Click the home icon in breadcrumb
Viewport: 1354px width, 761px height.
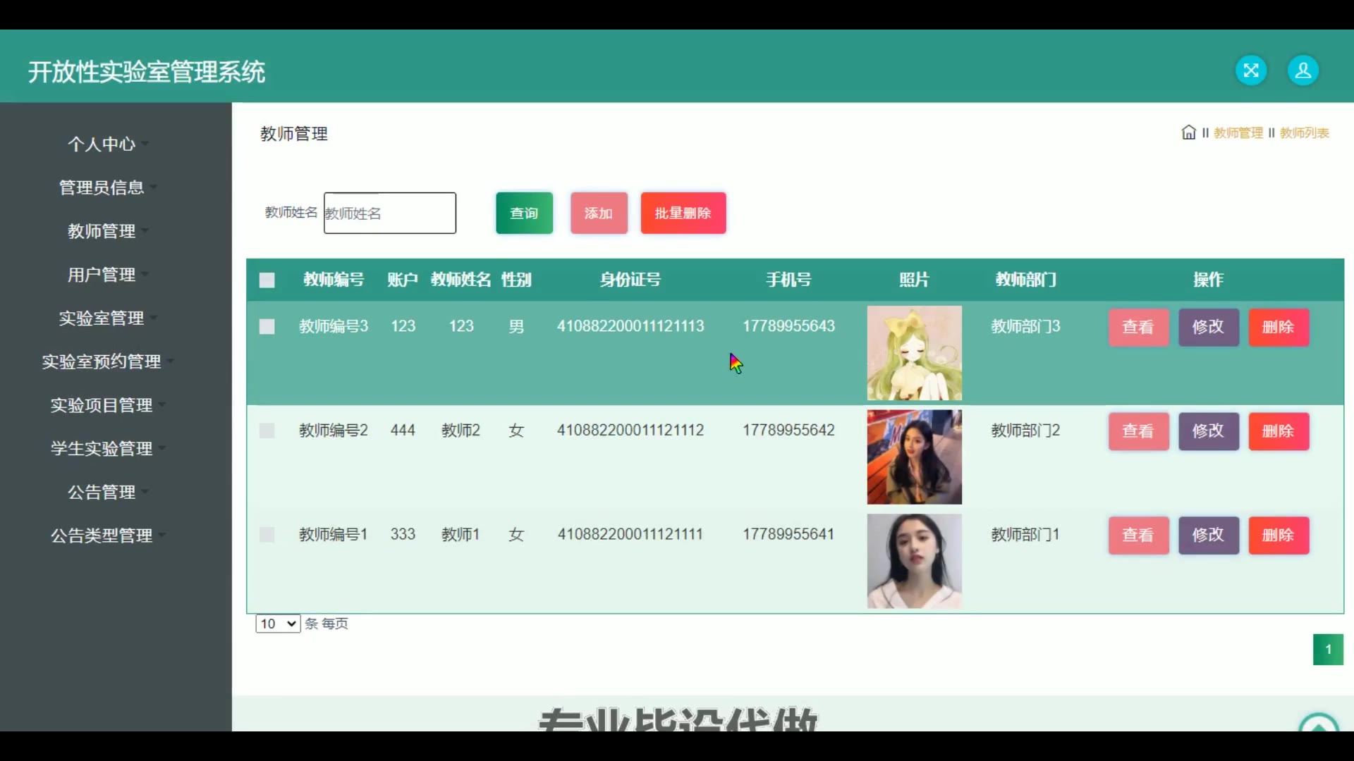[1188, 132]
